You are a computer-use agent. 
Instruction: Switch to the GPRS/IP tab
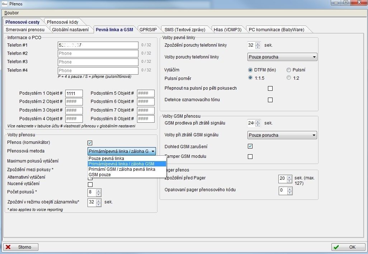148,29
